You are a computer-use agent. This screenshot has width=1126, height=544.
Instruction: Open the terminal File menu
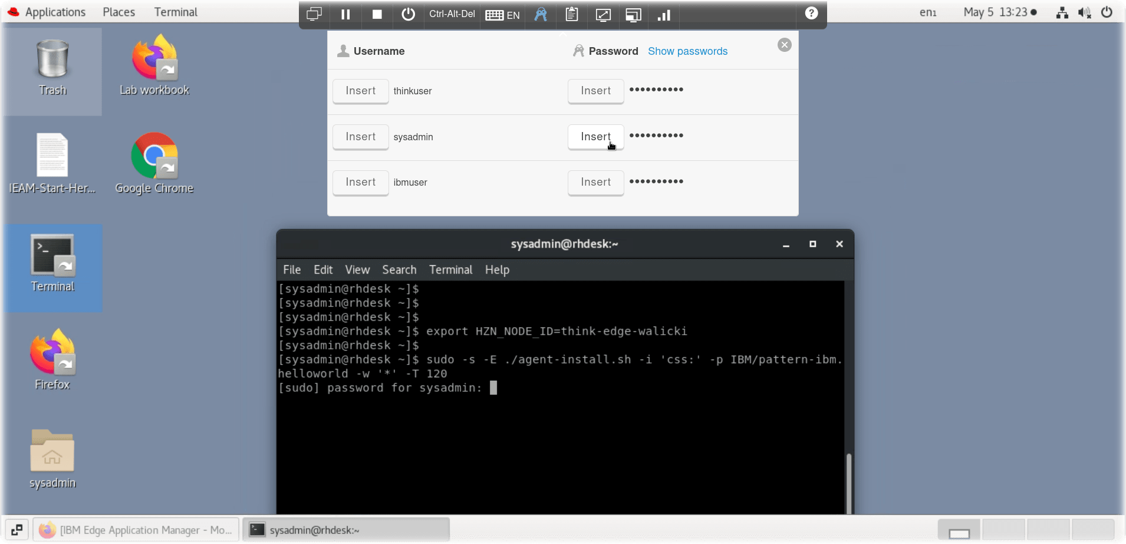(292, 269)
